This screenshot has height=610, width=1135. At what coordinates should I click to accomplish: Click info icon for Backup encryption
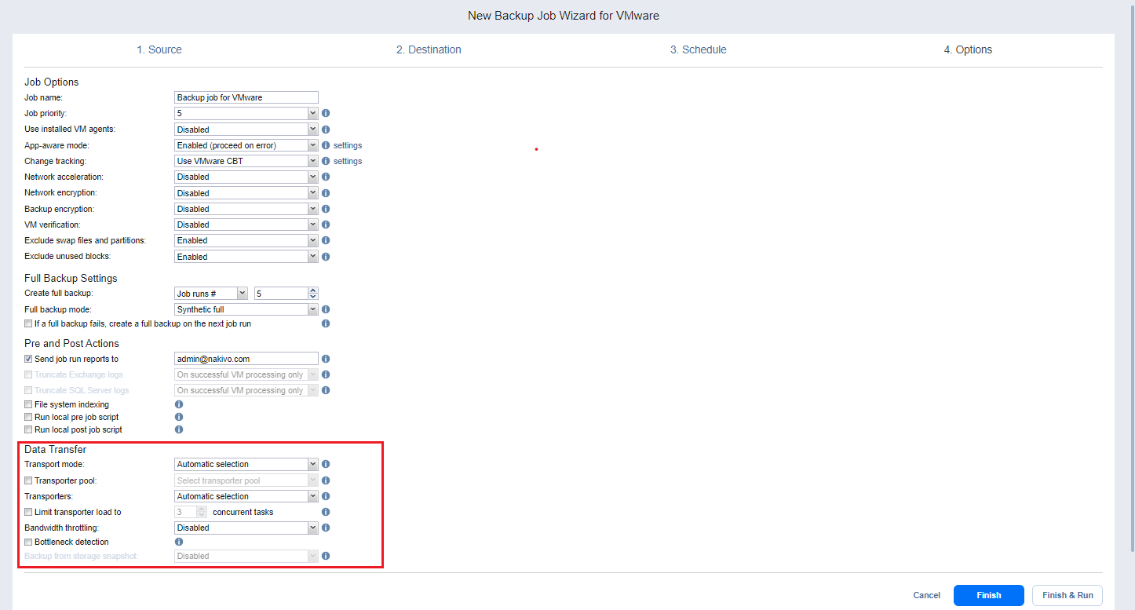[x=326, y=209]
